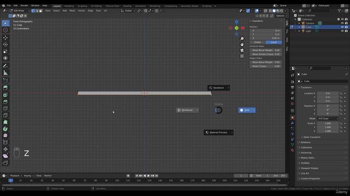This screenshot has height=196, width=350.
Task: Select the Edge Slide tool
Action: coord(5,142)
